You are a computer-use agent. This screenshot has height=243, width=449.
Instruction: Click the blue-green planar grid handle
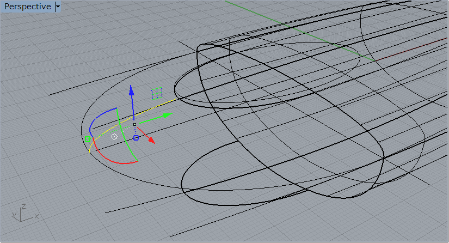[157, 93]
